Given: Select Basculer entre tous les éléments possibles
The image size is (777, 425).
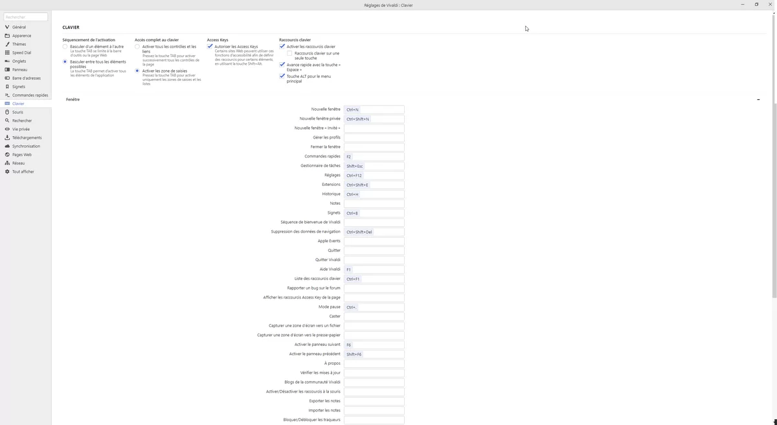Looking at the screenshot, I should pos(65,62).
